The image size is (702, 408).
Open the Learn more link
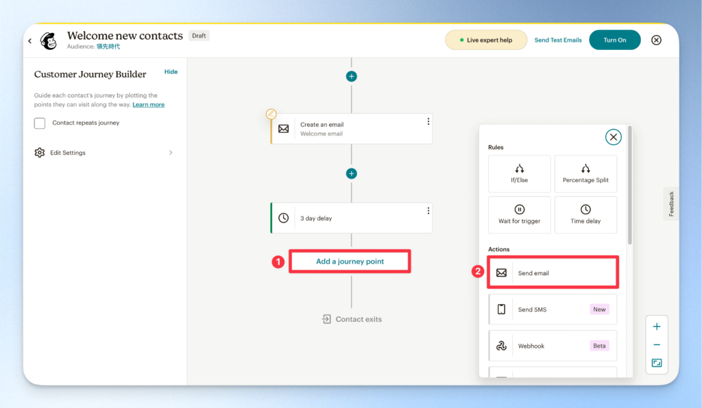[148, 105]
